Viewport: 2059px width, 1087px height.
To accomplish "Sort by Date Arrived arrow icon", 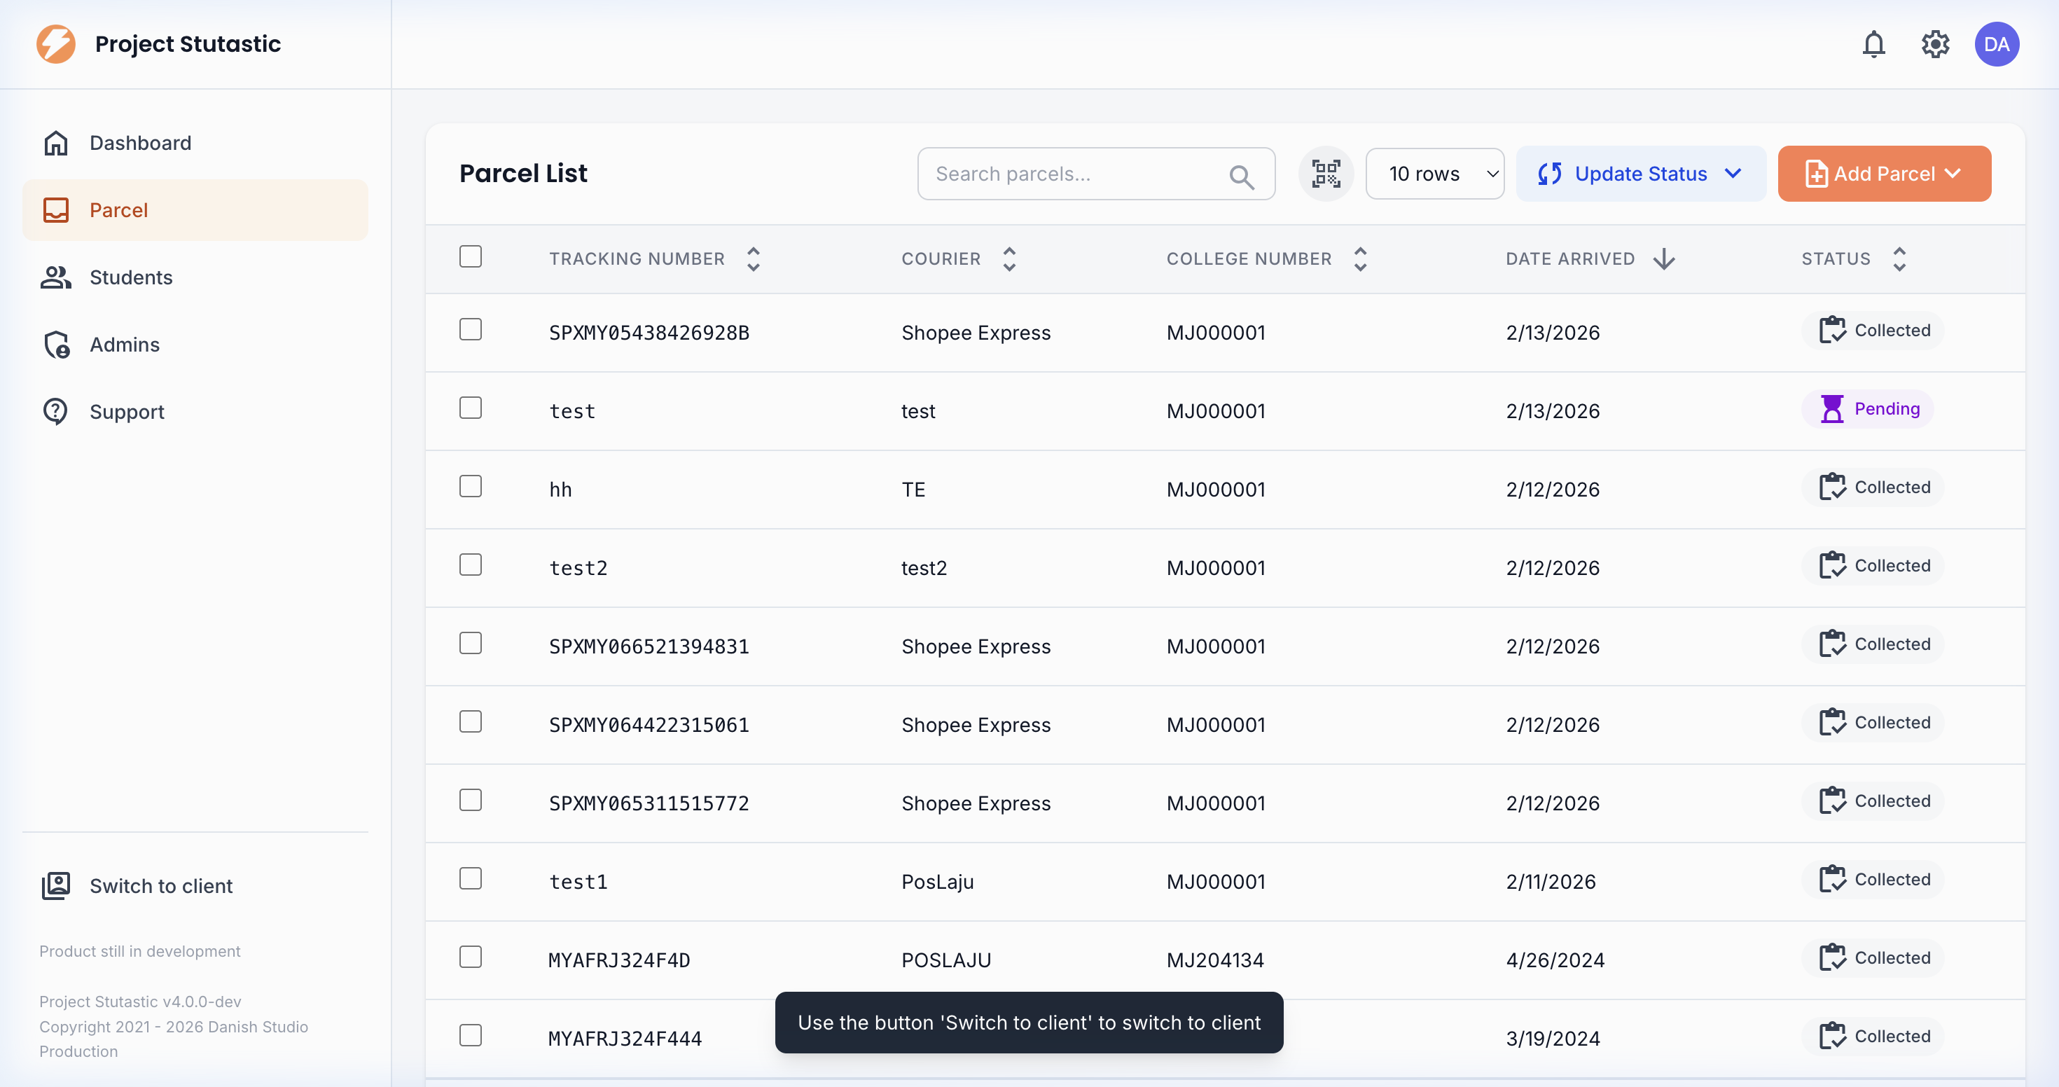I will (1663, 259).
